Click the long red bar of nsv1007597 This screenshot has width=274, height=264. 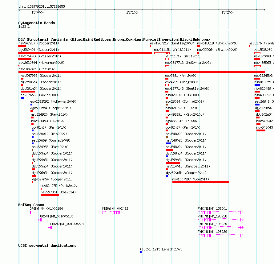(201, 182)
